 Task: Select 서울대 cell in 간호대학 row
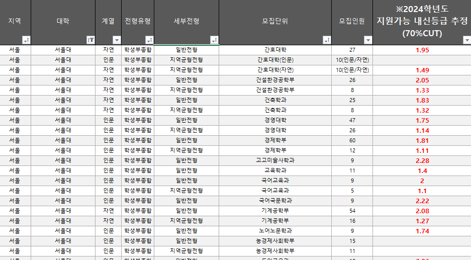(x=63, y=50)
